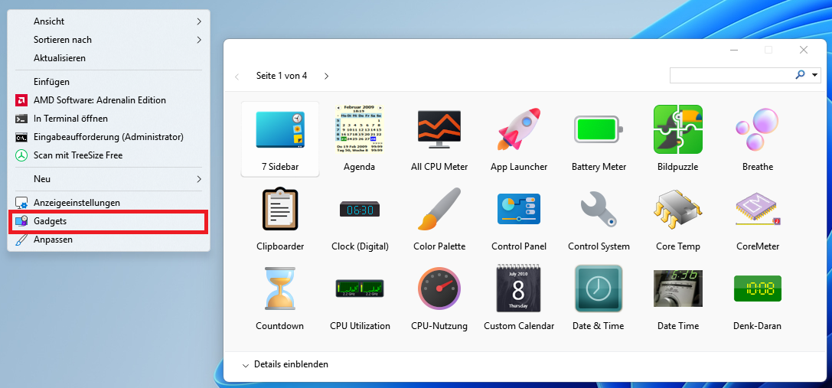Open AMD Software: Adrenalin Edition entry
The image size is (832, 388).
(x=109, y=99)
